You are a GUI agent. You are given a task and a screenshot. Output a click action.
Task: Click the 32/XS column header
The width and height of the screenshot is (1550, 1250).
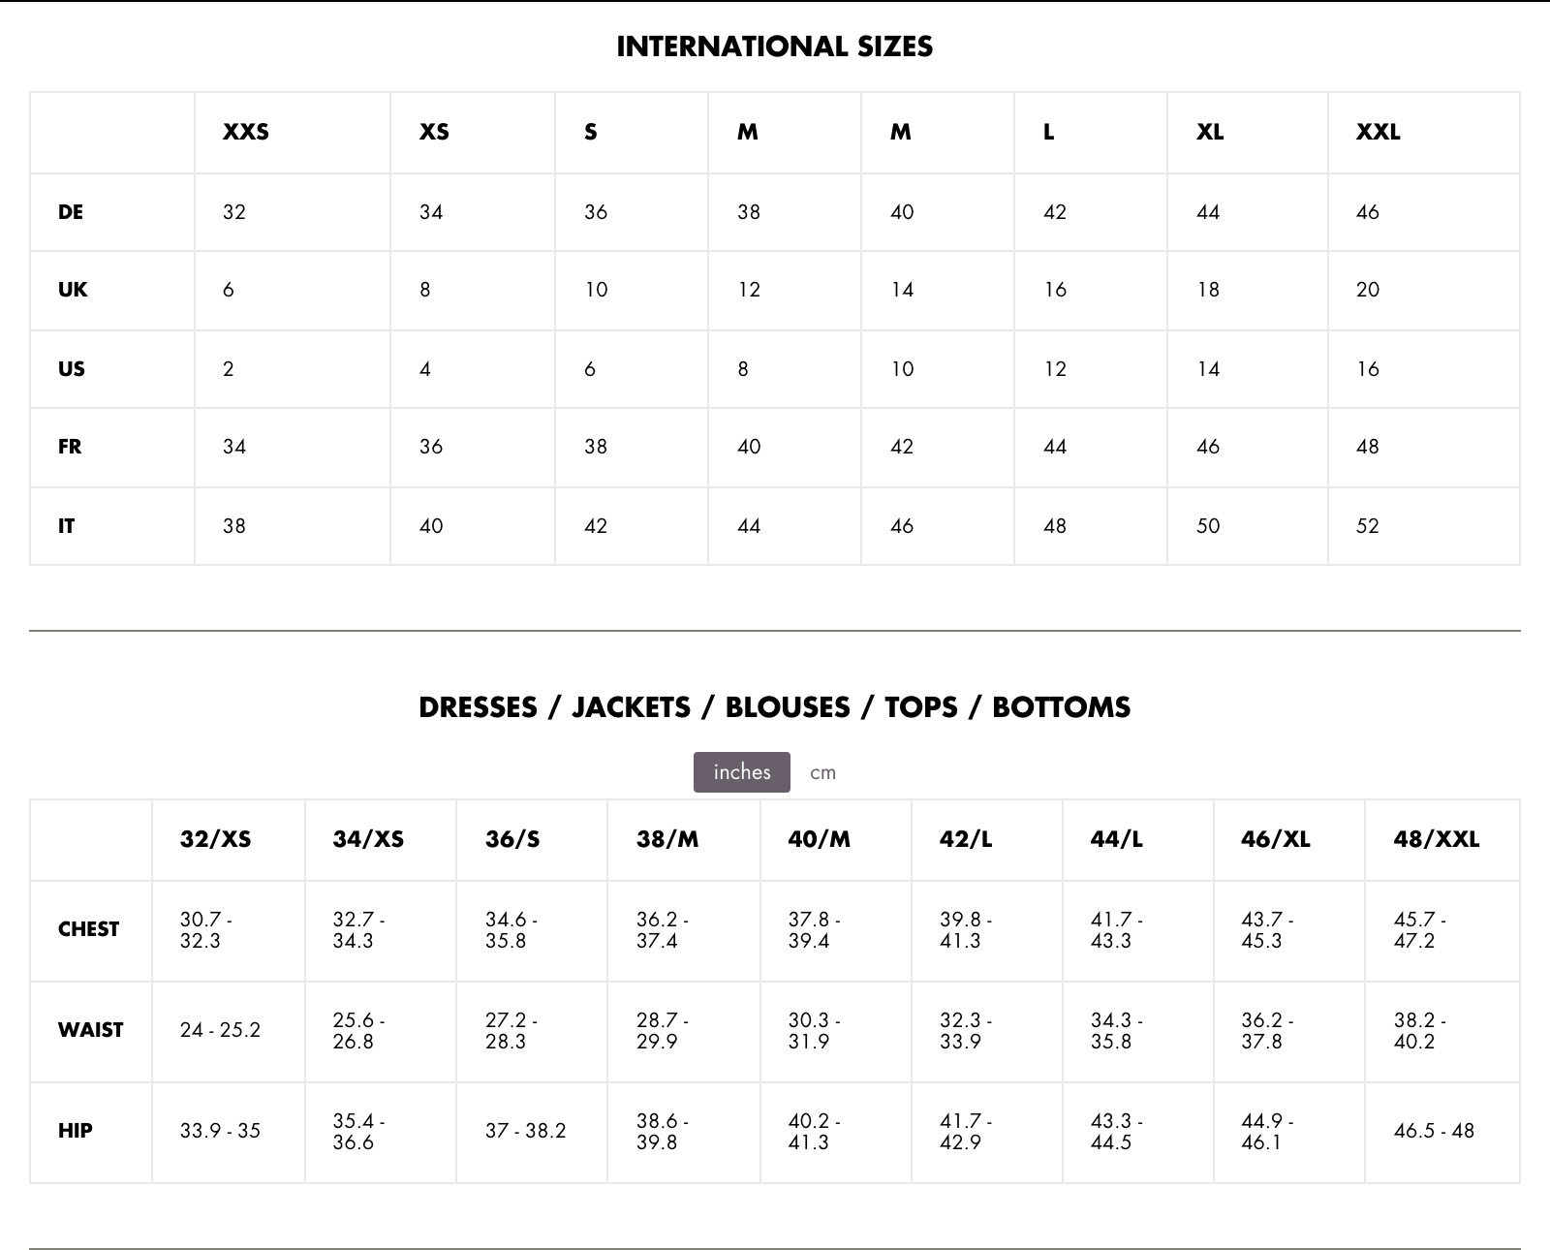pyautogui.click(x=215, y=840)
